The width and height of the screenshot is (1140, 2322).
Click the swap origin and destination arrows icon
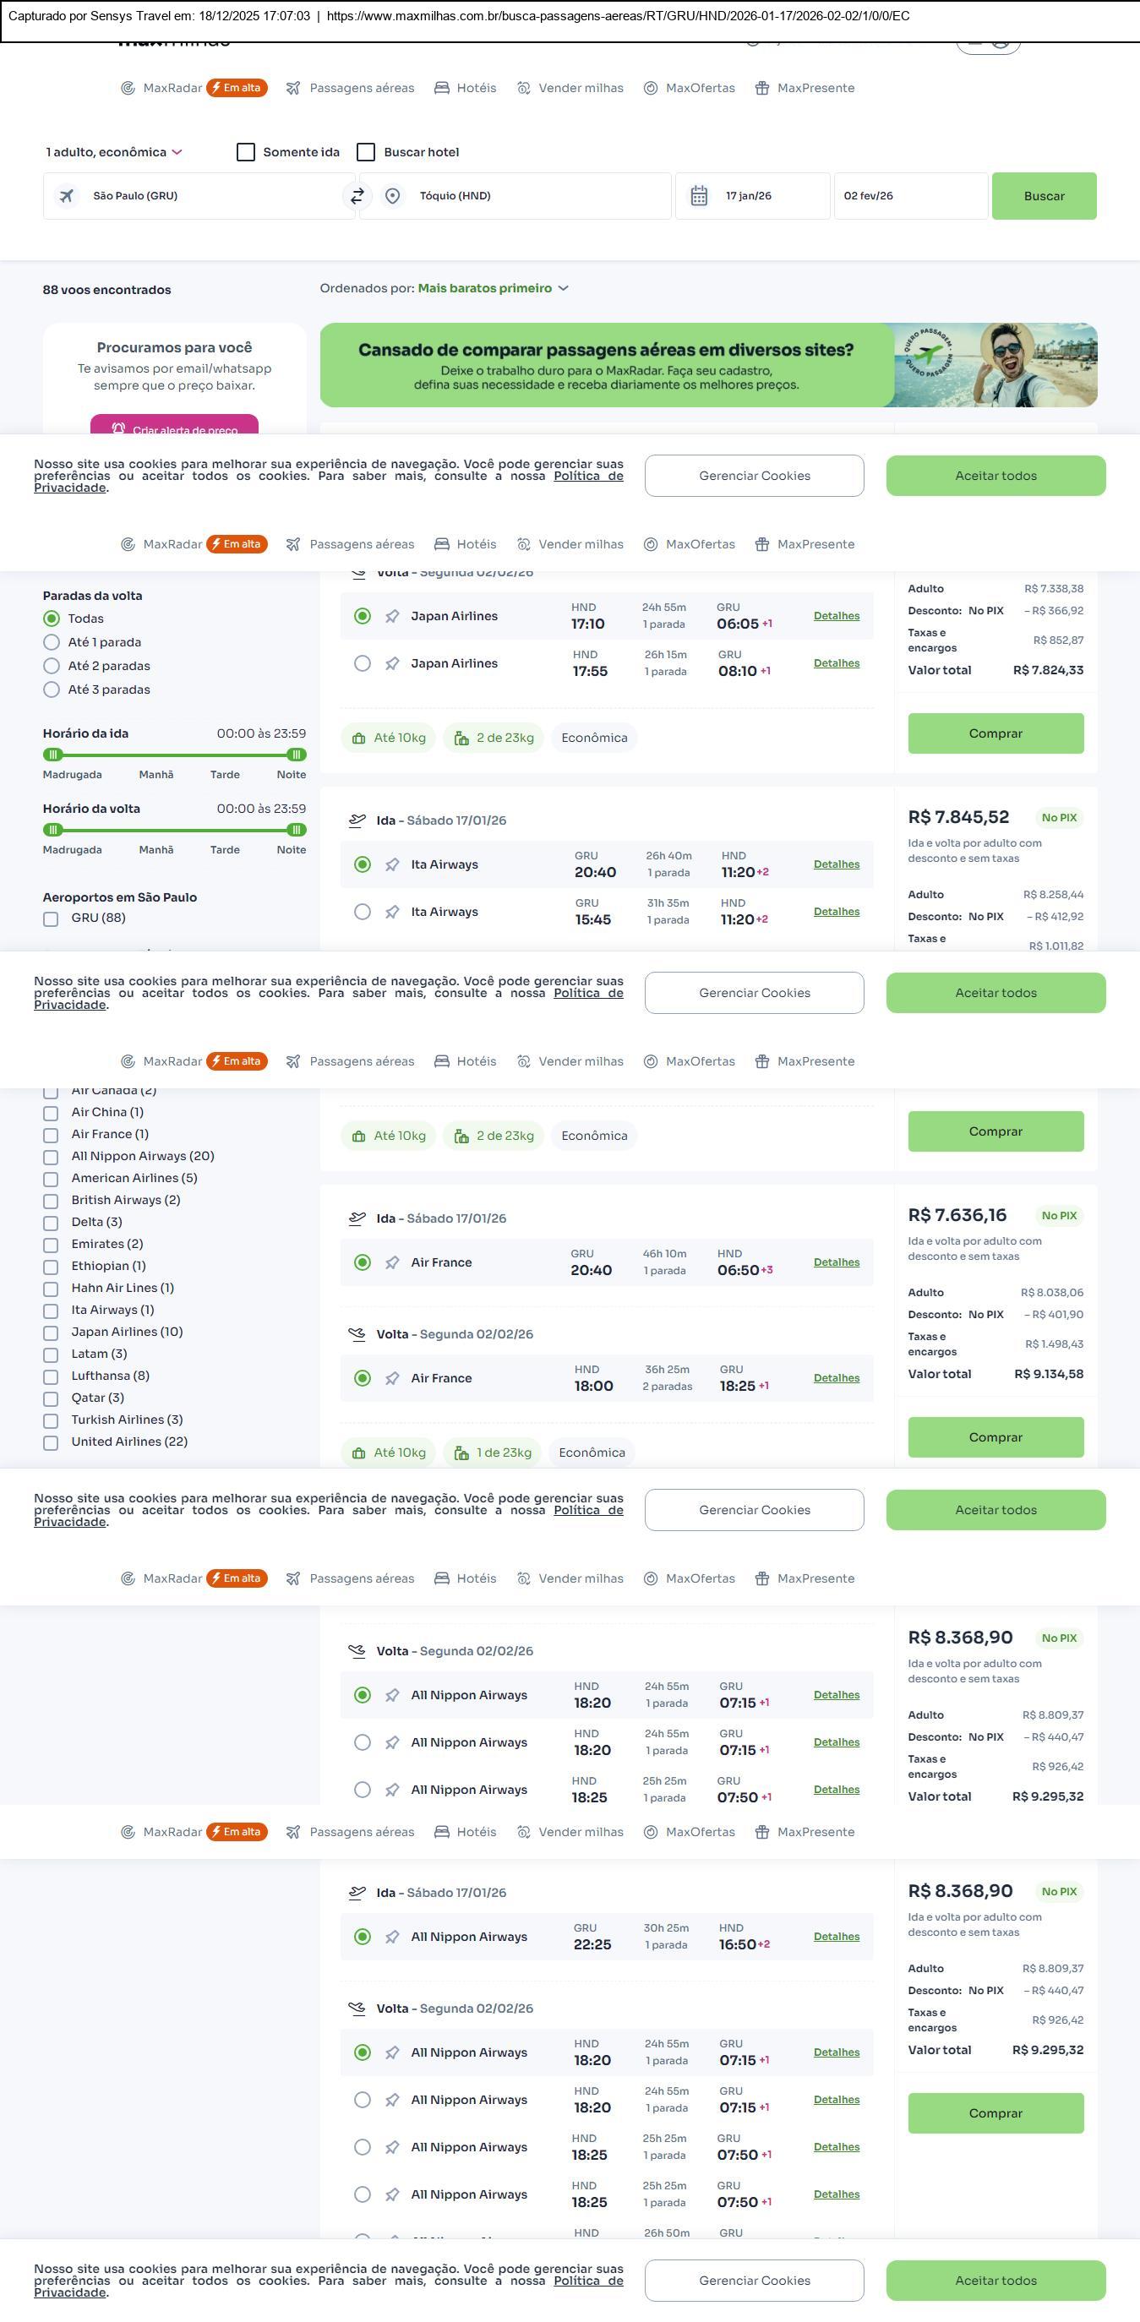click(357, 195)
